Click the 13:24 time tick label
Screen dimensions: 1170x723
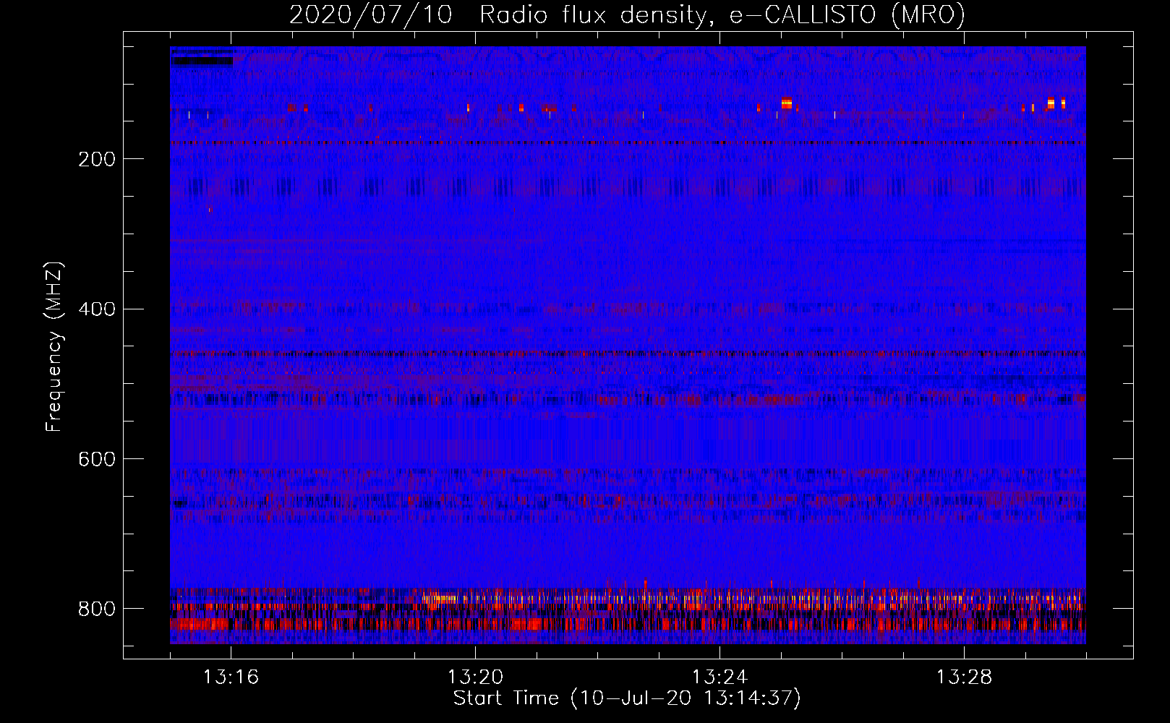(719, 677)
